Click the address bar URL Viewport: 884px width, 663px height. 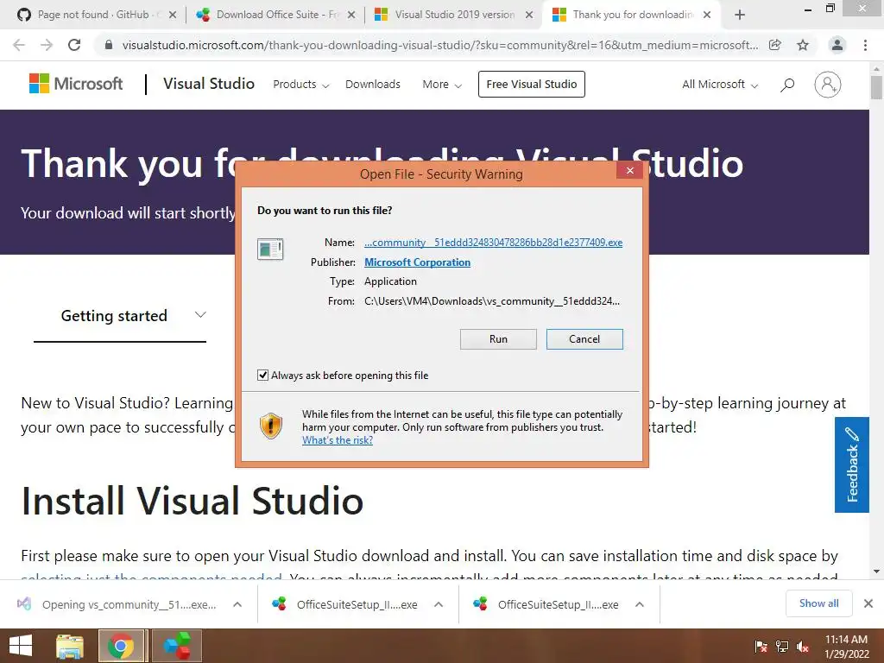point(439,45)
